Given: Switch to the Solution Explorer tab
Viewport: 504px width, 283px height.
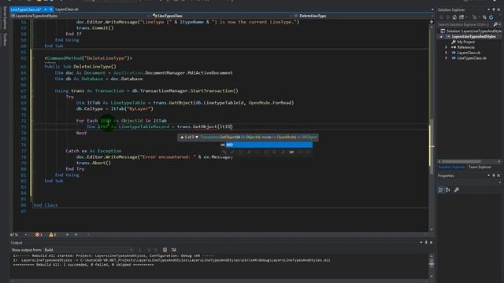Looking at the screenshot, I should coord(451,167).
